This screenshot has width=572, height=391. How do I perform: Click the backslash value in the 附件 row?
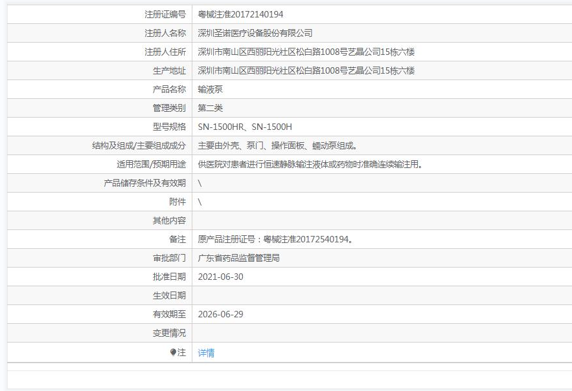(x=200, y=202)
